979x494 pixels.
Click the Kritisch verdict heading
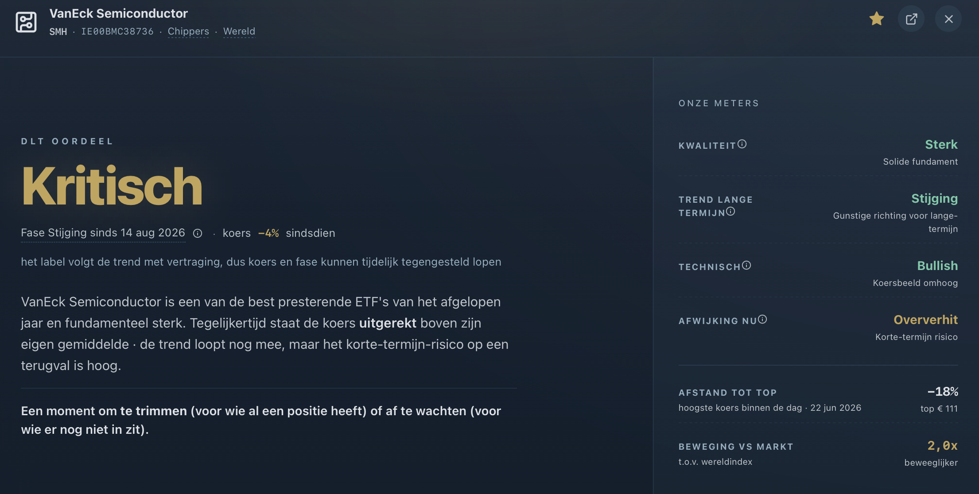112,186
